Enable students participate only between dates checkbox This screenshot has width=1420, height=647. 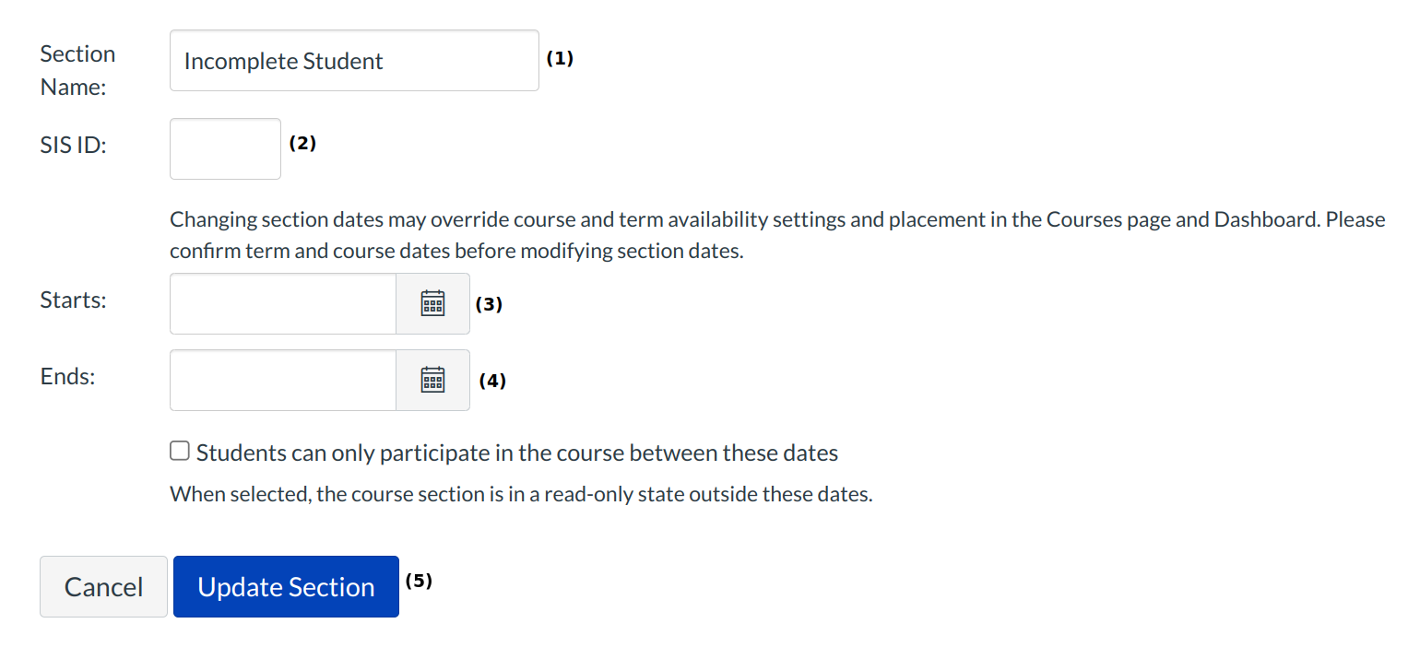coord(180,452)
